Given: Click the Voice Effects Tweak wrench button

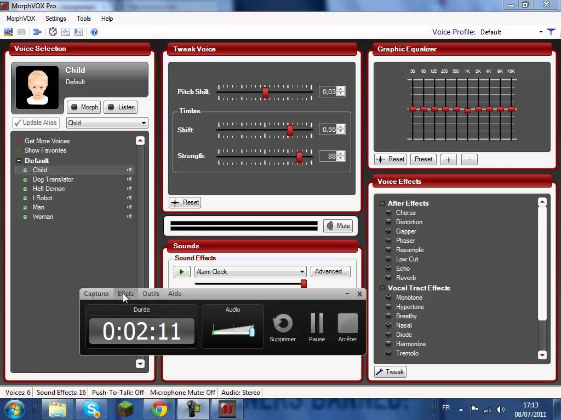Looking at the screenshot, I should point(390,372).
